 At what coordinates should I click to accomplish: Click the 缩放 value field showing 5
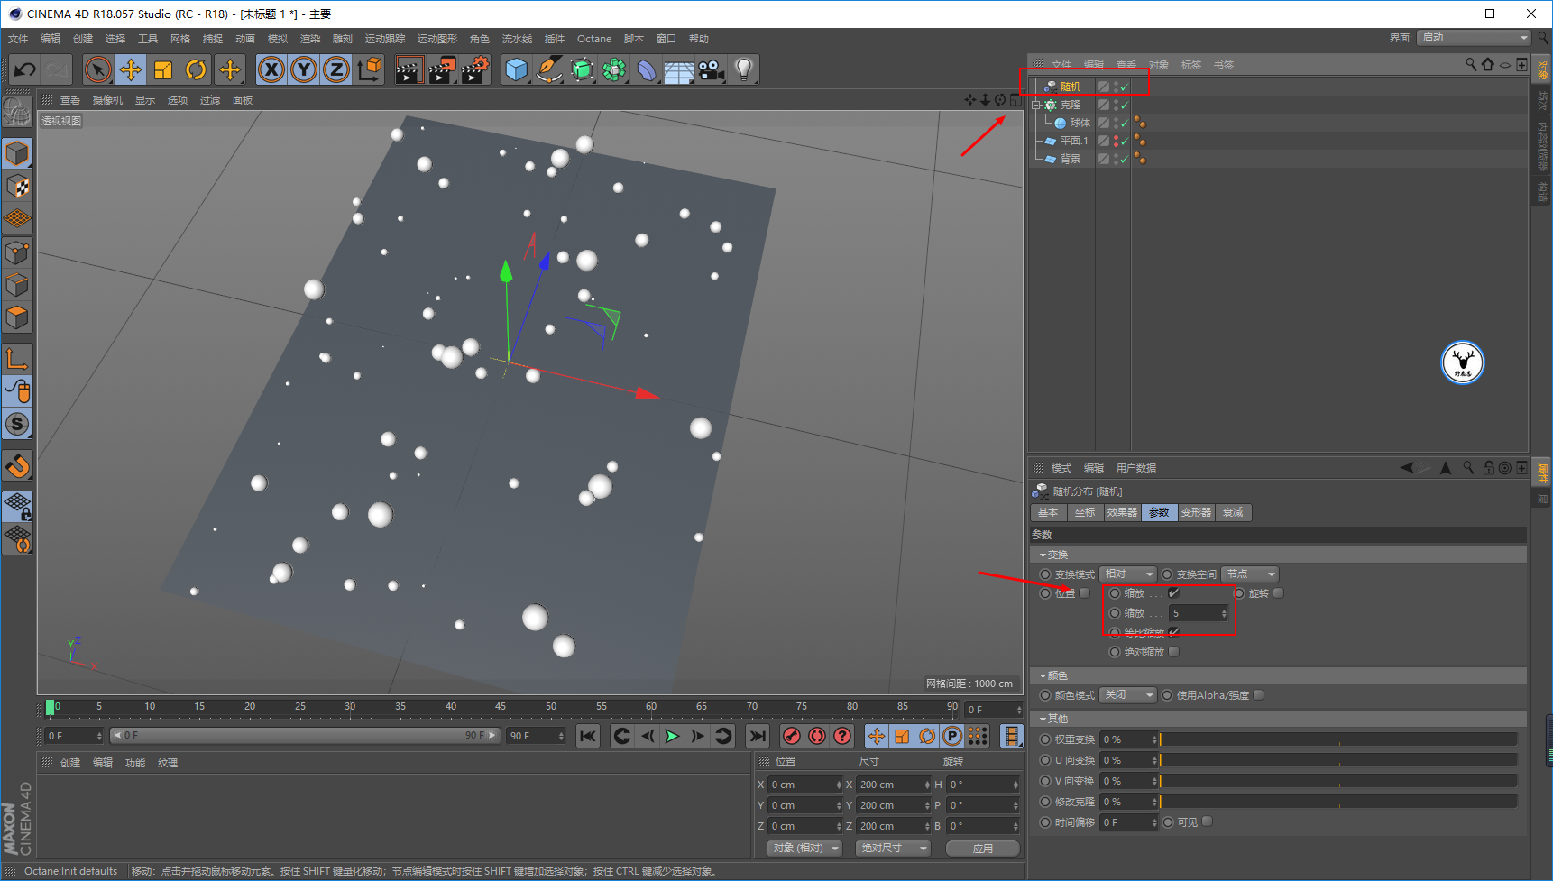point(1199,613)
